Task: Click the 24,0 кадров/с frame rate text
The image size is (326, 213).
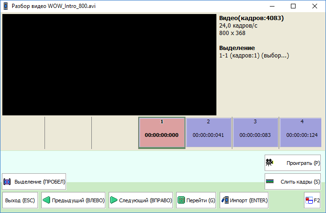Action: (238, 26)
